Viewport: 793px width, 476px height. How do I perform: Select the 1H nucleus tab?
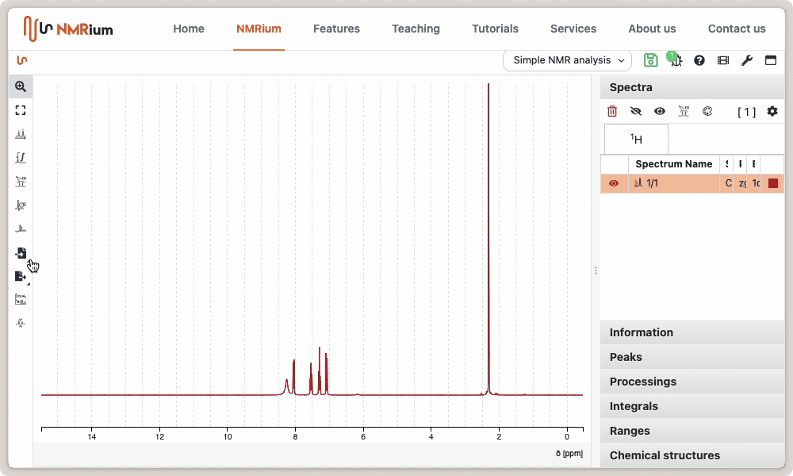[x=636, y=139]
